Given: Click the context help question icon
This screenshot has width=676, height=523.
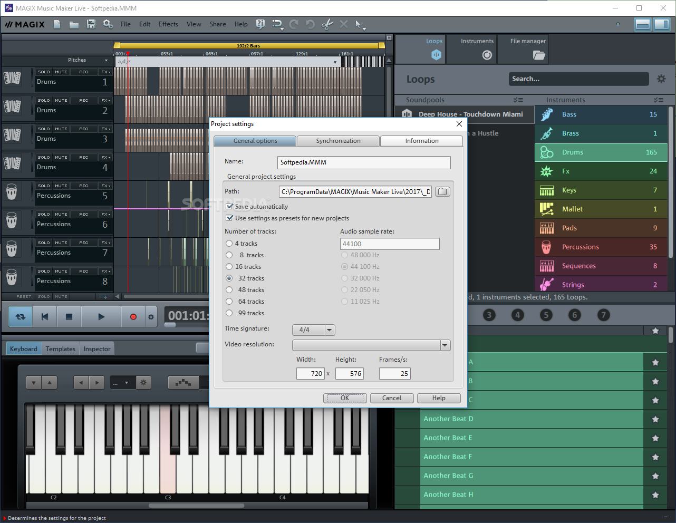Looking at the screenshot, I should point(260,24).
